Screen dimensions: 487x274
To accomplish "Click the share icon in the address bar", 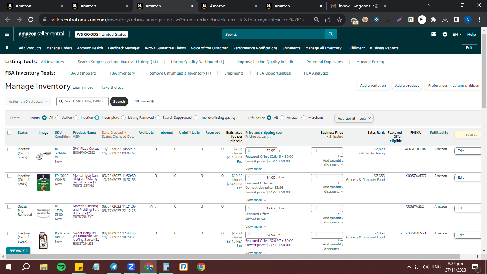I will [328, 20].
